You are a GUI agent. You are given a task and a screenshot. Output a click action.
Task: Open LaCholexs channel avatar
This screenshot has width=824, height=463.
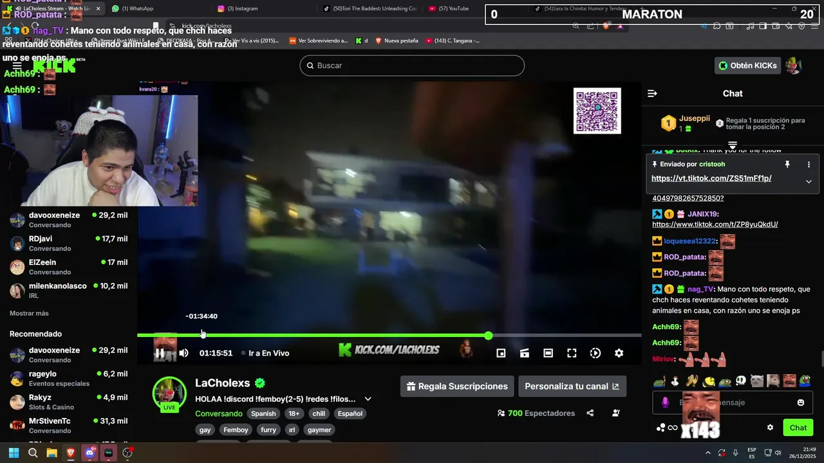tap(169, 393)
